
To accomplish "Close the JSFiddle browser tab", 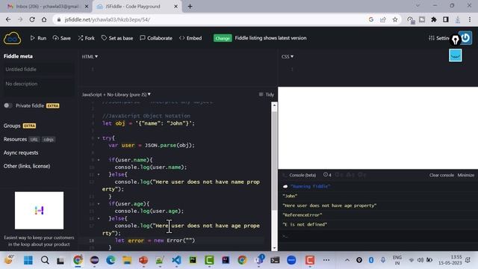I will (x=176, y=7).
